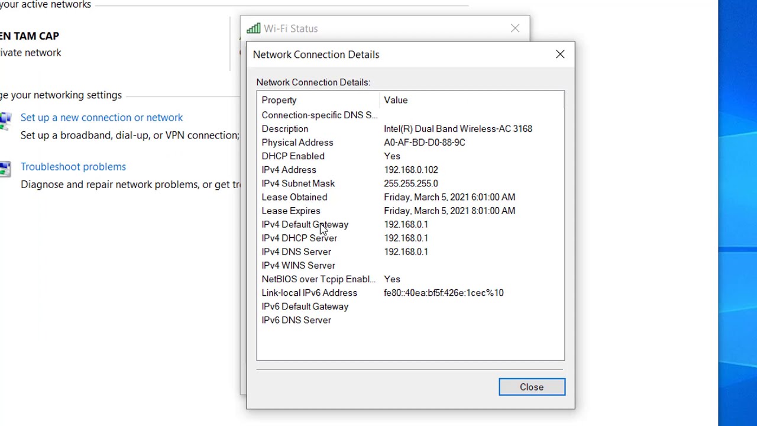This screenshot has height=426, width=757.
Task: Select the Yes value for NetBIOS over Tcpip
Action: [392, 279]
